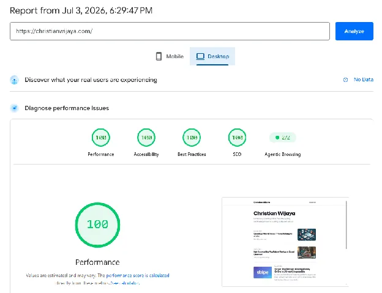
Task: Open 'performance score is calculated' link
Action: tap(138, 275)
